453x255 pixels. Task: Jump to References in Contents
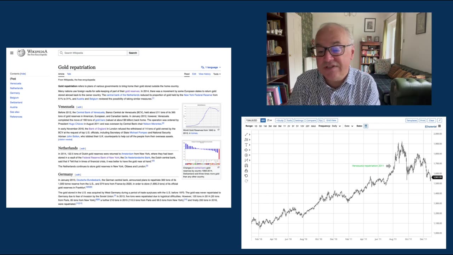click(x=16, y=117)
